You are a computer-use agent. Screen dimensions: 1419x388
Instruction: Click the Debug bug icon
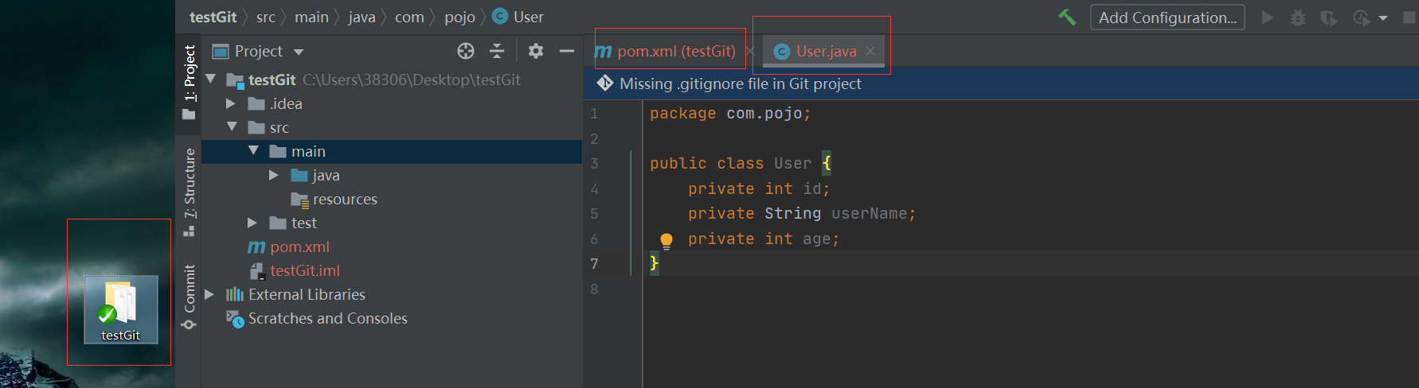[x=1298, y=17]
